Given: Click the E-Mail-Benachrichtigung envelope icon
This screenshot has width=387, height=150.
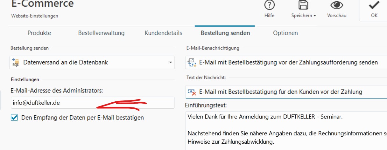Looking at the screenshot, I should (191, 62).
